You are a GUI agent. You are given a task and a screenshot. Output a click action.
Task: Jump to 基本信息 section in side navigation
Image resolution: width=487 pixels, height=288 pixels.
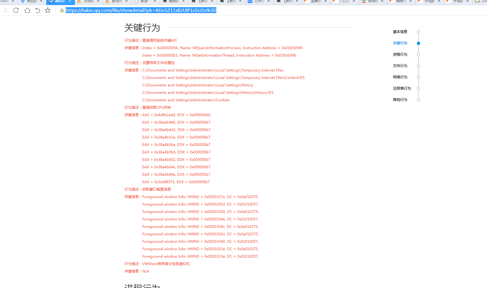pyautogui.click(x=400, y=32)
